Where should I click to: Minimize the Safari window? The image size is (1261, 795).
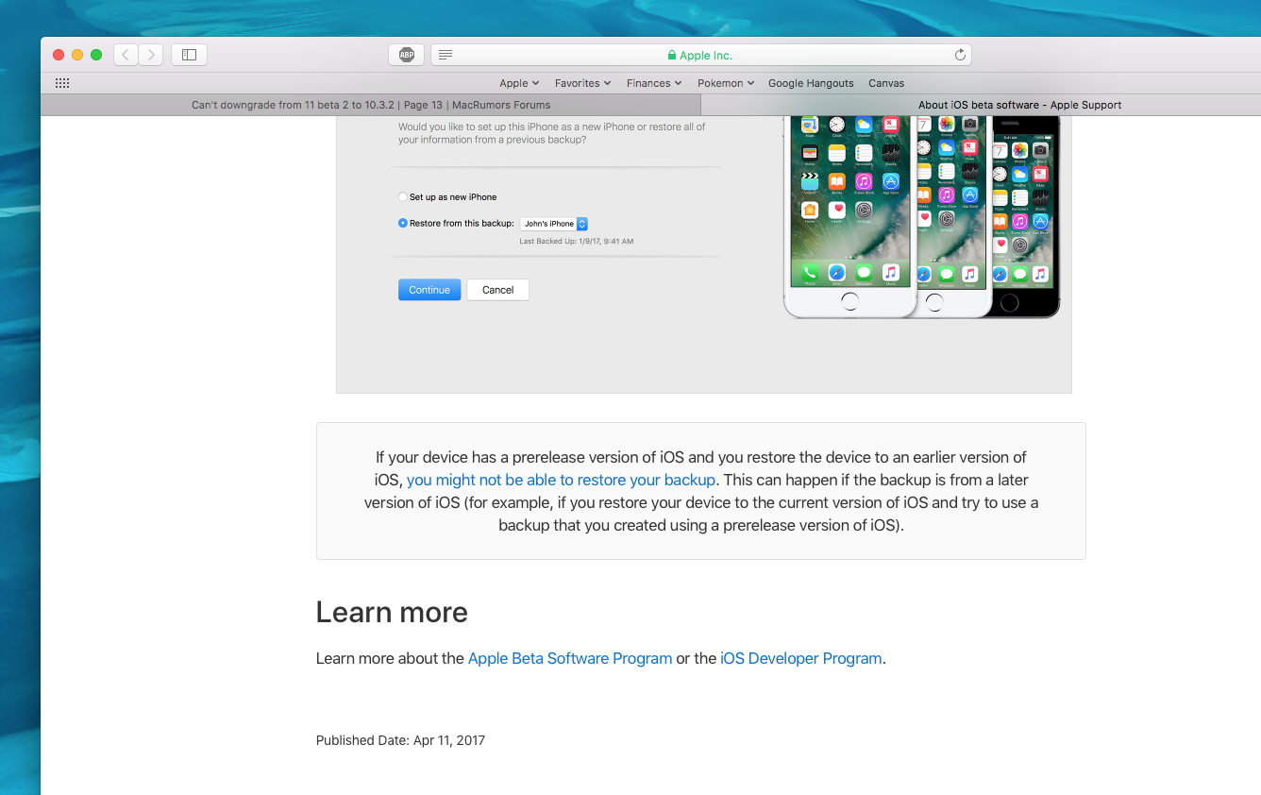click(77, 55)
